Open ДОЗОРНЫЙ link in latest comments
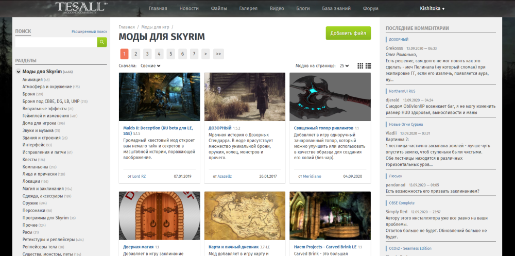The height and width of the screenshot is (256, 515). click(x=399, y=40)
